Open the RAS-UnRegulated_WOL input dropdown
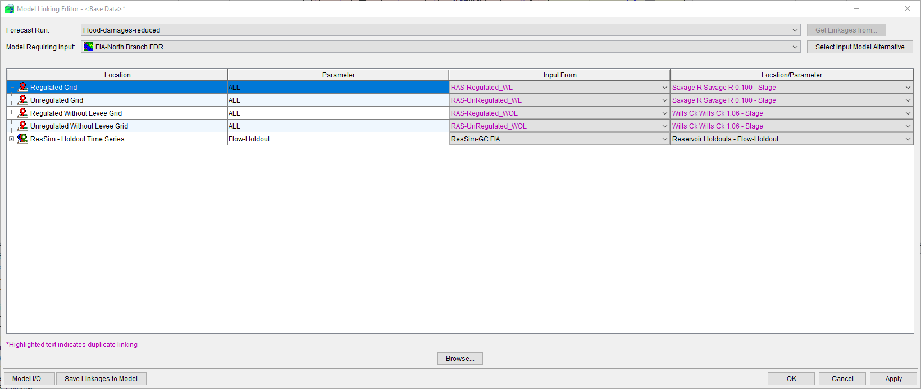Screen dimensions: 921x389 tap(664, 126)
